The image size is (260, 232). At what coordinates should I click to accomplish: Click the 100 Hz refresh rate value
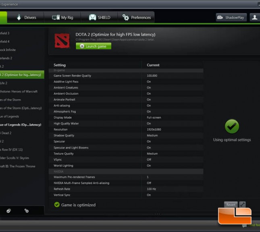pos(151,189)
